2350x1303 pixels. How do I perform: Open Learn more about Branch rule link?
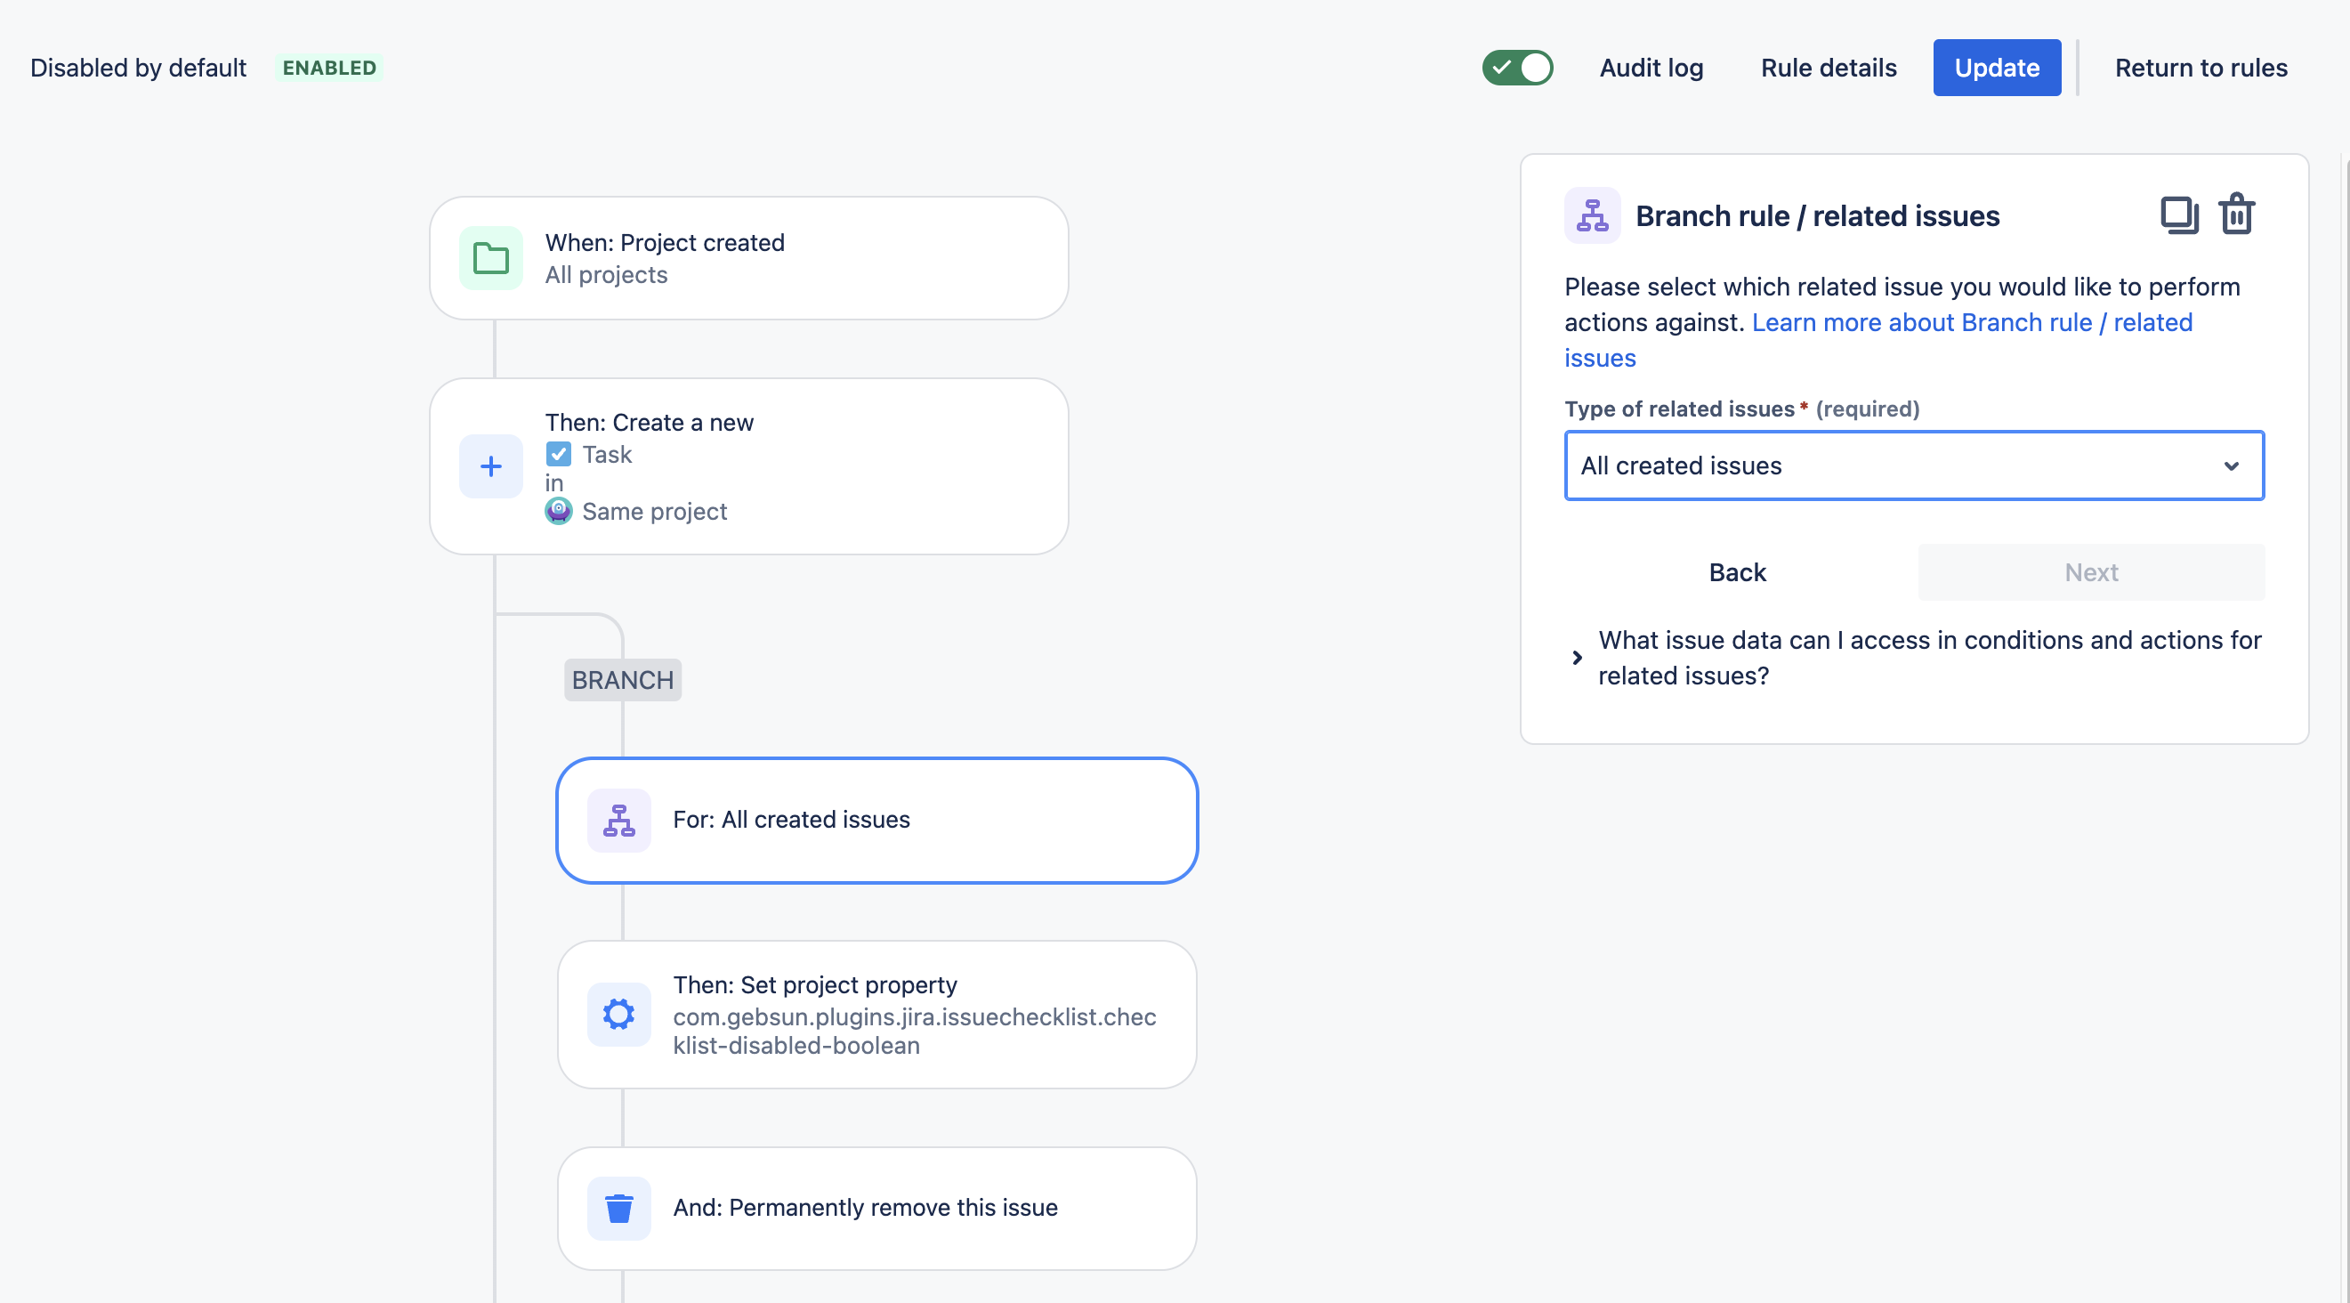tap(1971, 322)
